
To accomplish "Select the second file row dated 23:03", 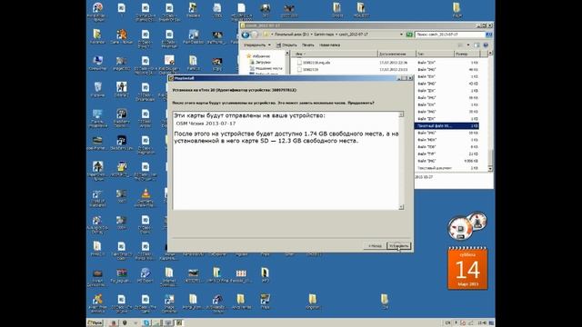I will (x=387, y=70).
